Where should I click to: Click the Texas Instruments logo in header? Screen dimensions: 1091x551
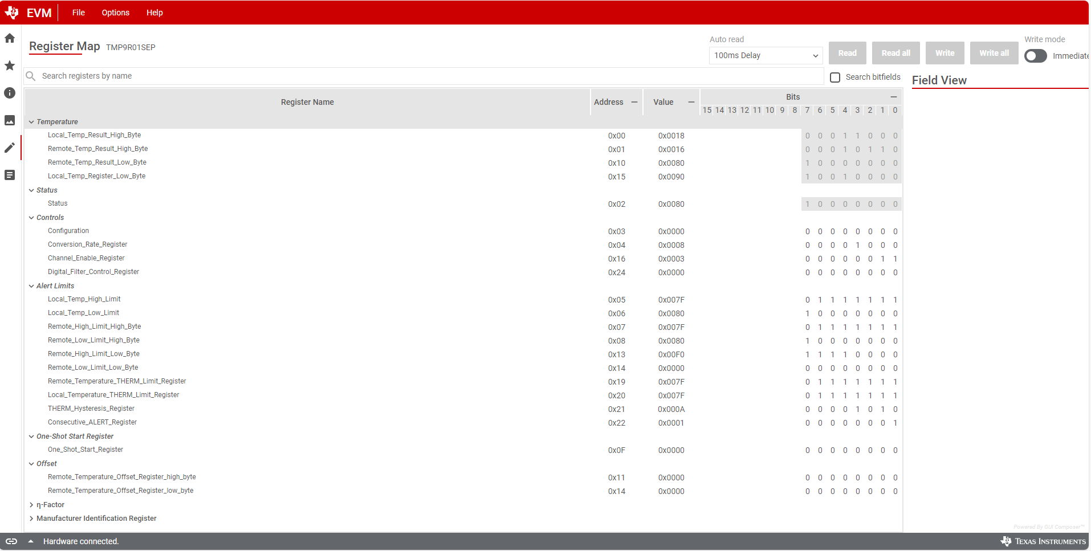[11, 13]
